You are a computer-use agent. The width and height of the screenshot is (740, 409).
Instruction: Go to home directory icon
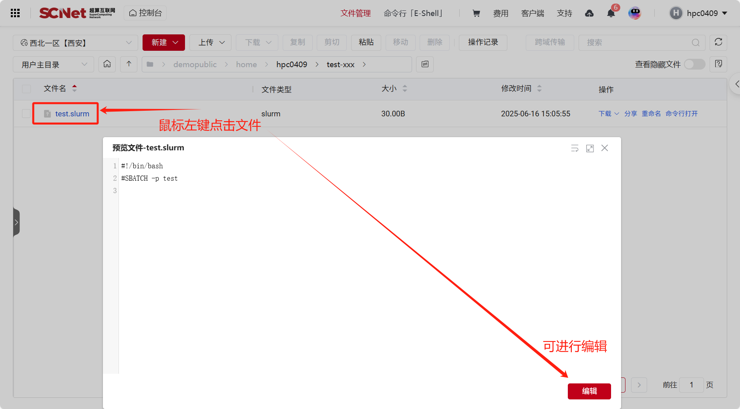point(107,64)
